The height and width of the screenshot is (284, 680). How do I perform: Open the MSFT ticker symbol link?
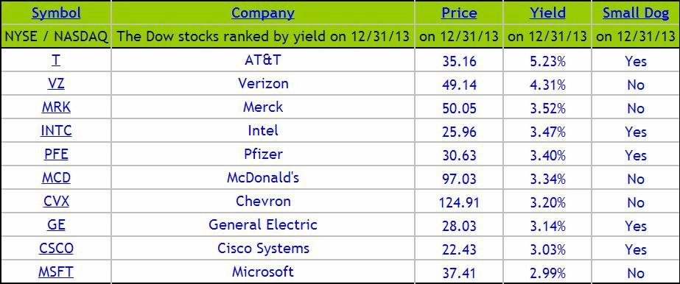[56, 272]
